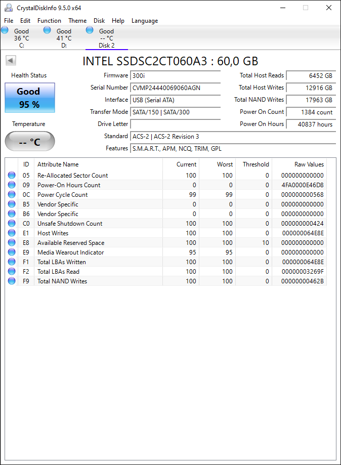Open the Edit menu
Viewport: 341px width, 465px height.
[x=25, y=20]
